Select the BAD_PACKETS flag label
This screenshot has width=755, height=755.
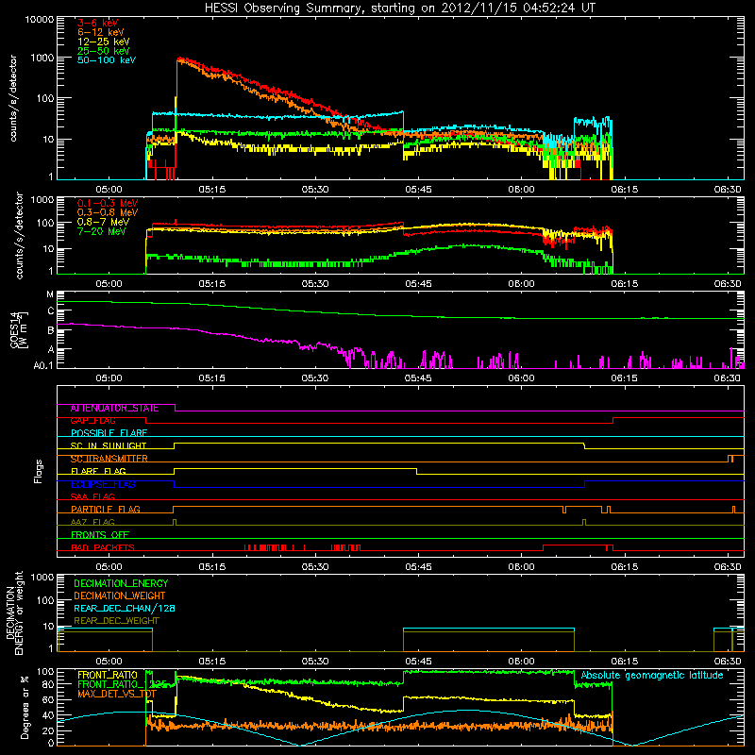pyautogui.click(x=103, y=547)
